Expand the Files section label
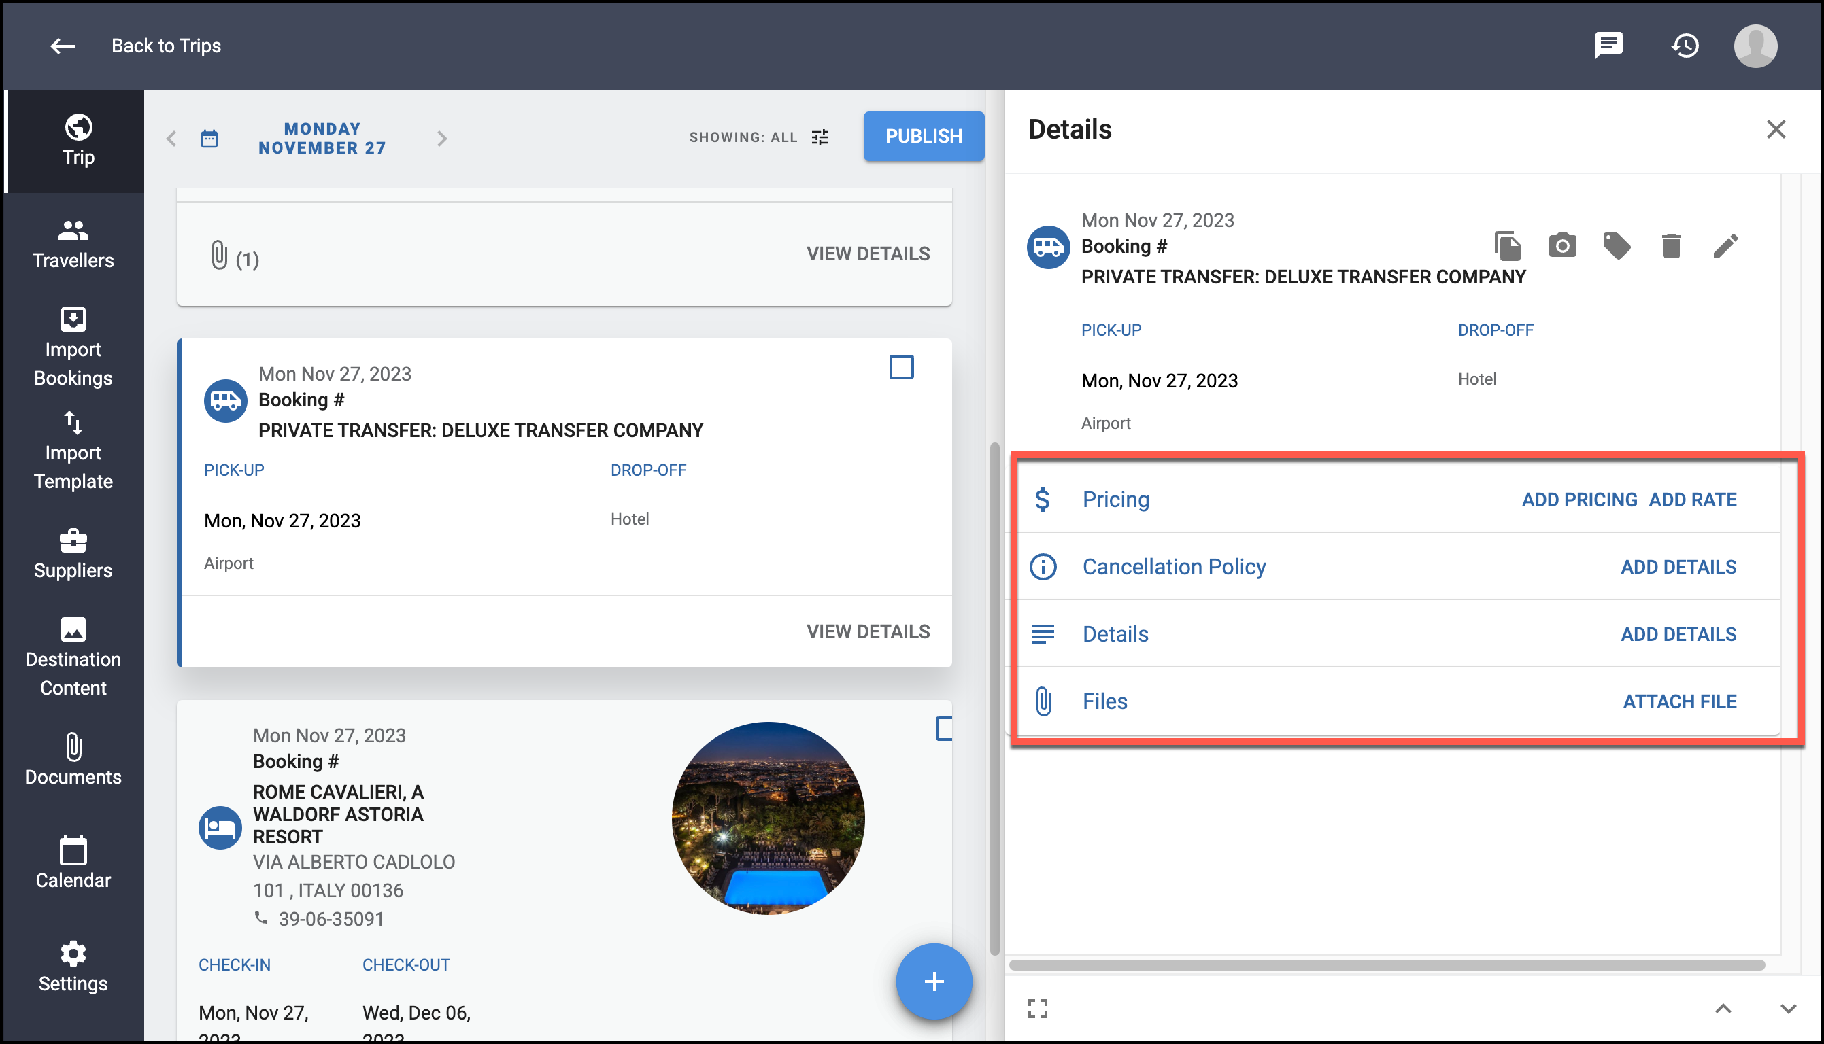Screen dimensions: 1824x1044 click(1104, 701)
